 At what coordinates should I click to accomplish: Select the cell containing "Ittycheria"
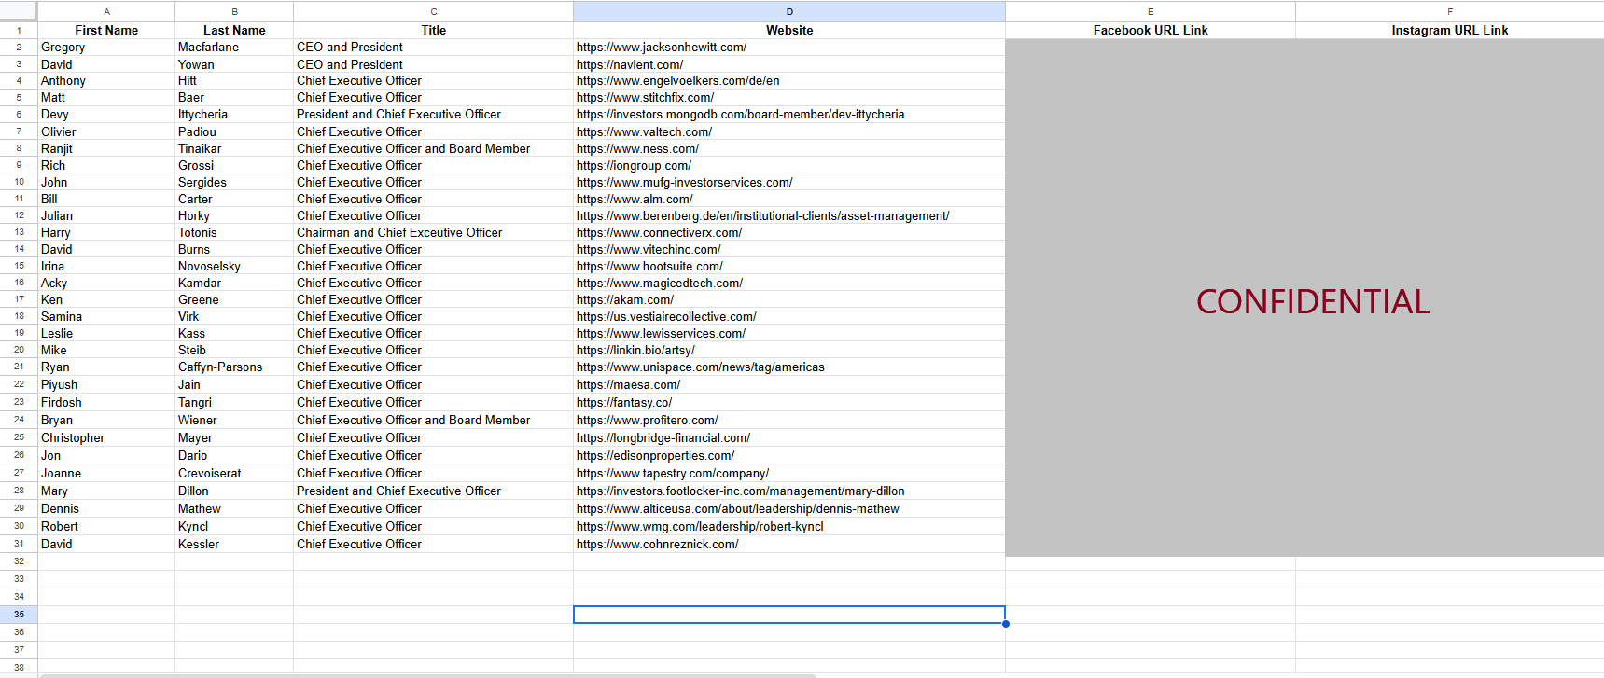(234, 114)
